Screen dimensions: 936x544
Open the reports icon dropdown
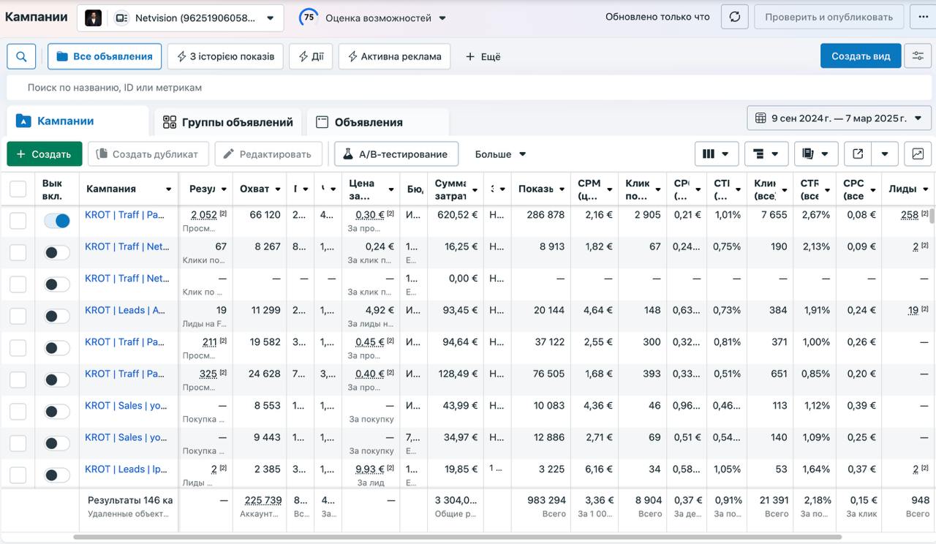(x=815, y=154)
